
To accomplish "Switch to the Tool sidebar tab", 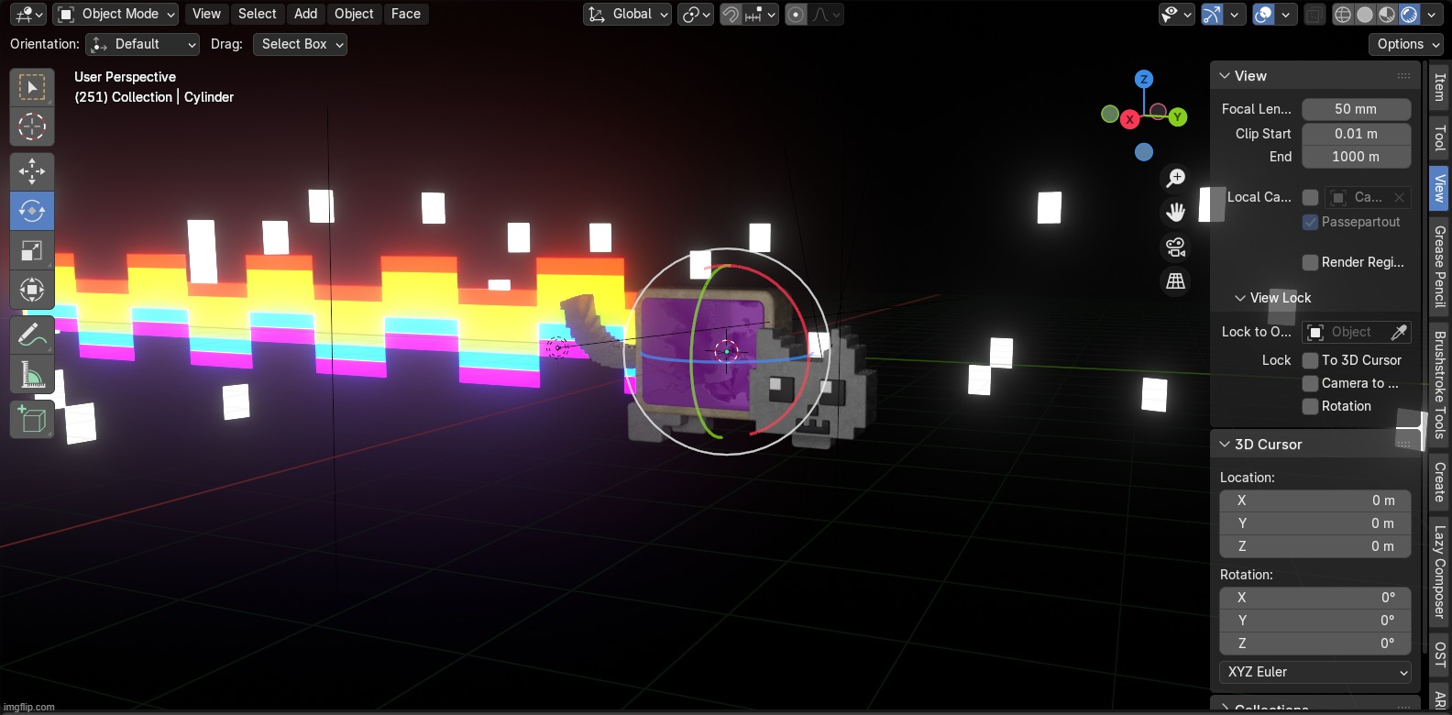I will pos(1439,138).
